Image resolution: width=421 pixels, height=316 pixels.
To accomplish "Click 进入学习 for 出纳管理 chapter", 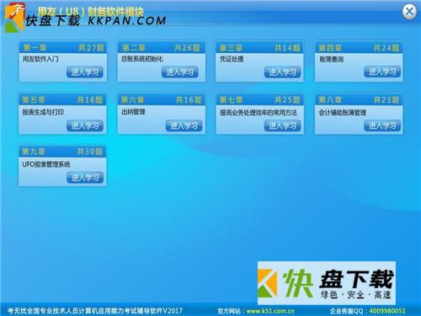I will [184, 126].
